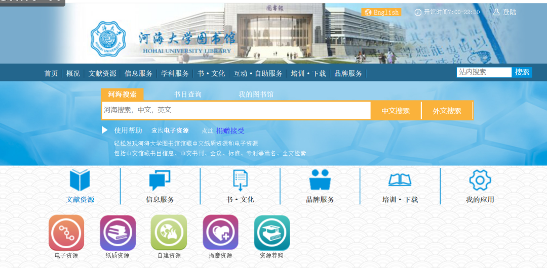Open the 首页 menu item
This screenshot has width=547, height=268.
tap(51, 73)
